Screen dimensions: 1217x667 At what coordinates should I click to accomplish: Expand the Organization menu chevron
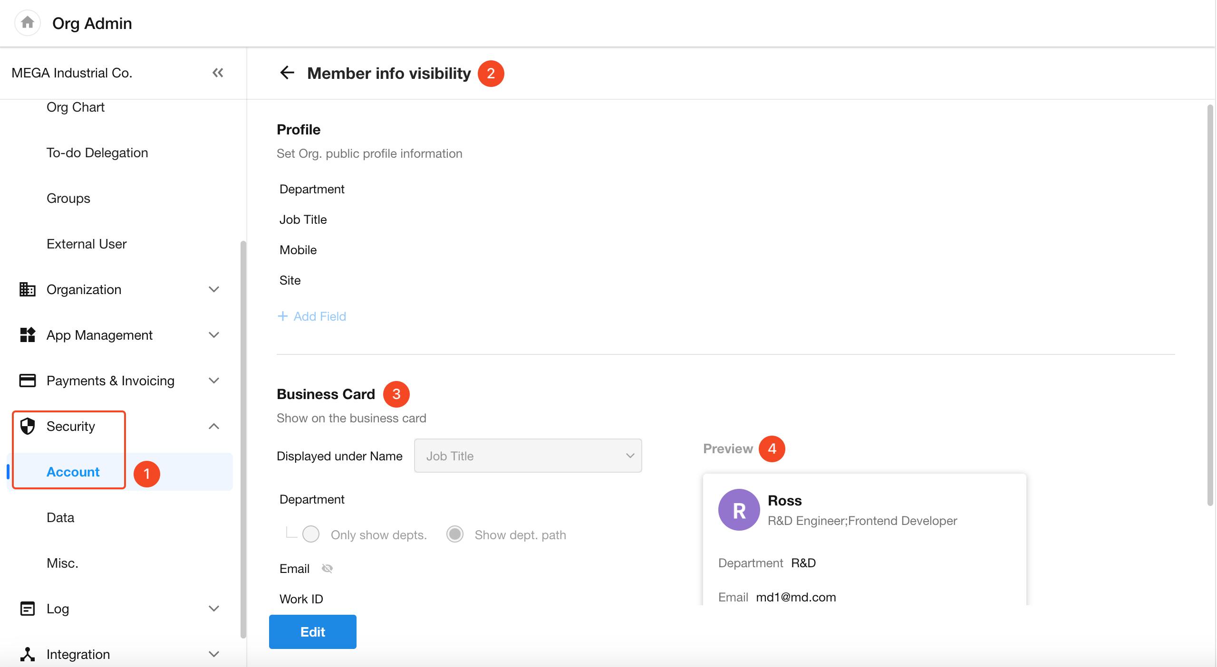(214, 289)
